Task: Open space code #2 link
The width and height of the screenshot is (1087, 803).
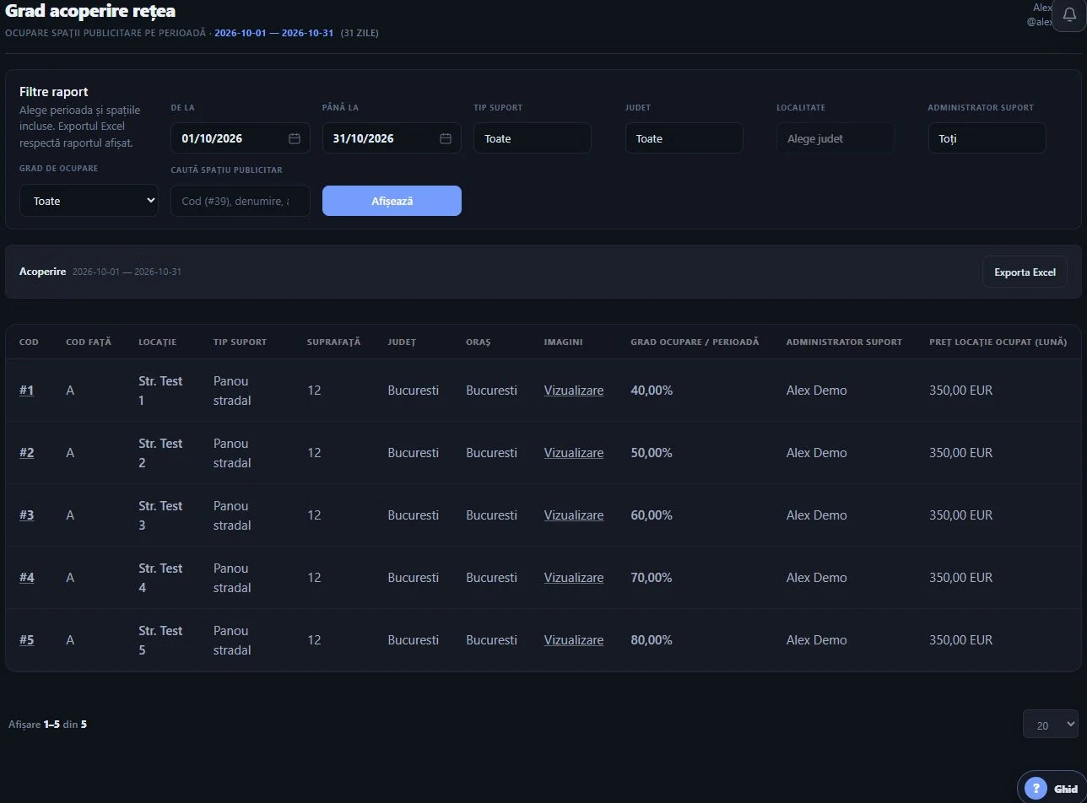Action: [27, 453]
